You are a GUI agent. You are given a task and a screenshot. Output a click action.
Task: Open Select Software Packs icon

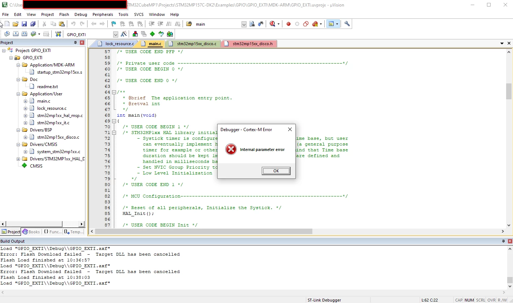[x=161, y=34]
